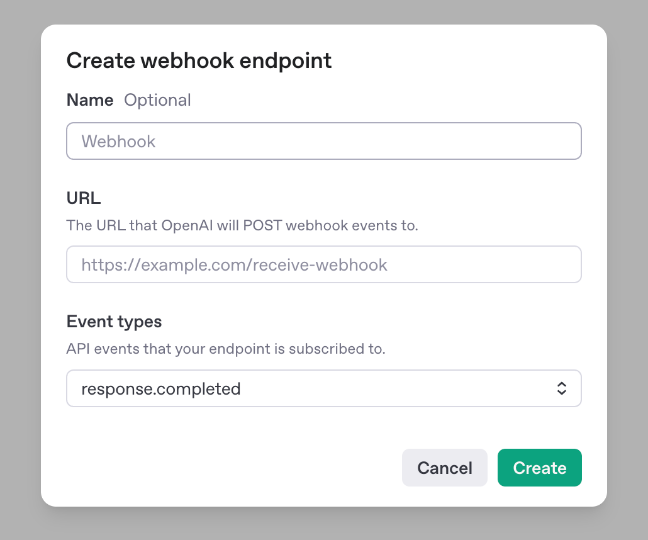Click the Create button
The image size is (648, 540).
pyautogui.click(x=539, y=468)
